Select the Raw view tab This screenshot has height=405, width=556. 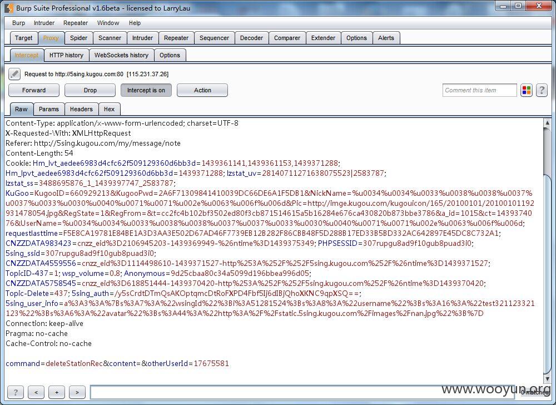point(21,109)
